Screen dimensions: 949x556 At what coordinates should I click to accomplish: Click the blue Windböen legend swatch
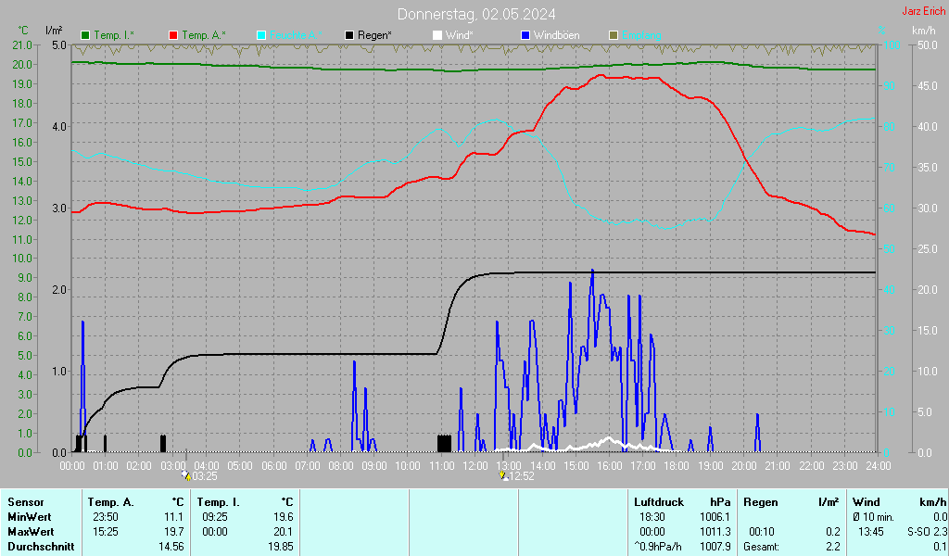(525, 35)
